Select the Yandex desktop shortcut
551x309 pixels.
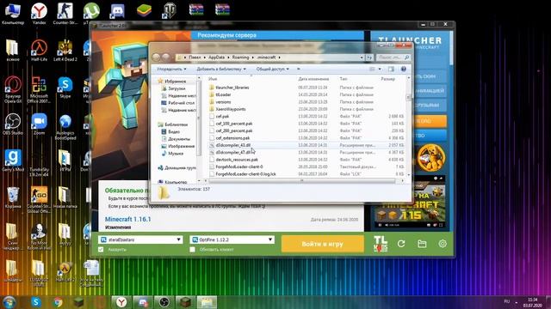click(x=39, y=14)
